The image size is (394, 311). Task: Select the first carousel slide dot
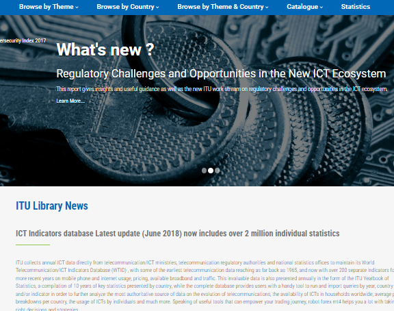point(204,171)
